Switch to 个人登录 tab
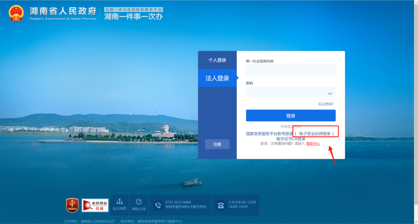 [217, 60]
